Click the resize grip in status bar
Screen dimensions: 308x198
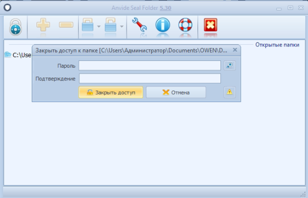coord(303,194)
